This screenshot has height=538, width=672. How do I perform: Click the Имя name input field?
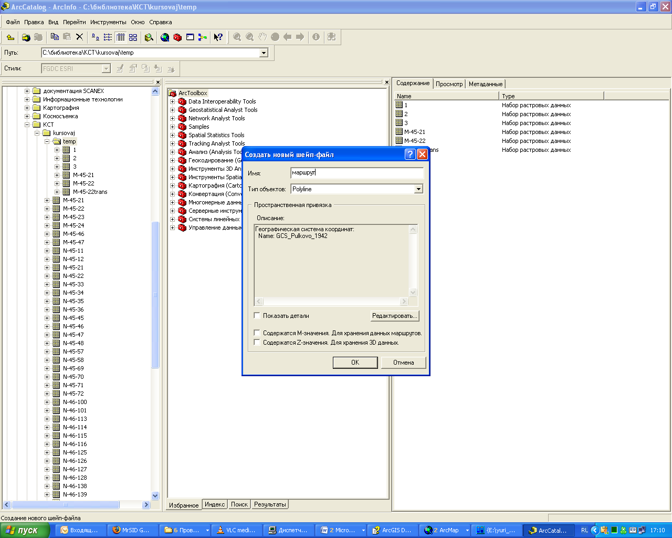pos(357,173)
